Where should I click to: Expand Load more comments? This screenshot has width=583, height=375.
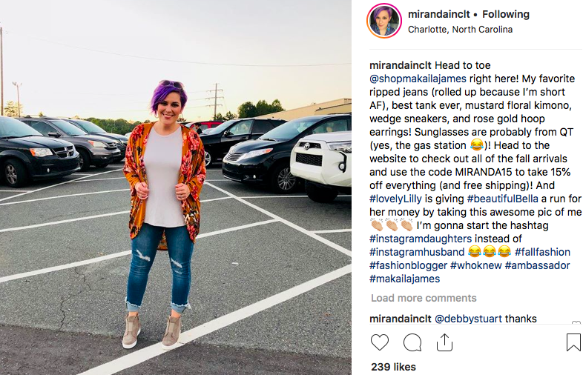[424, 298]
